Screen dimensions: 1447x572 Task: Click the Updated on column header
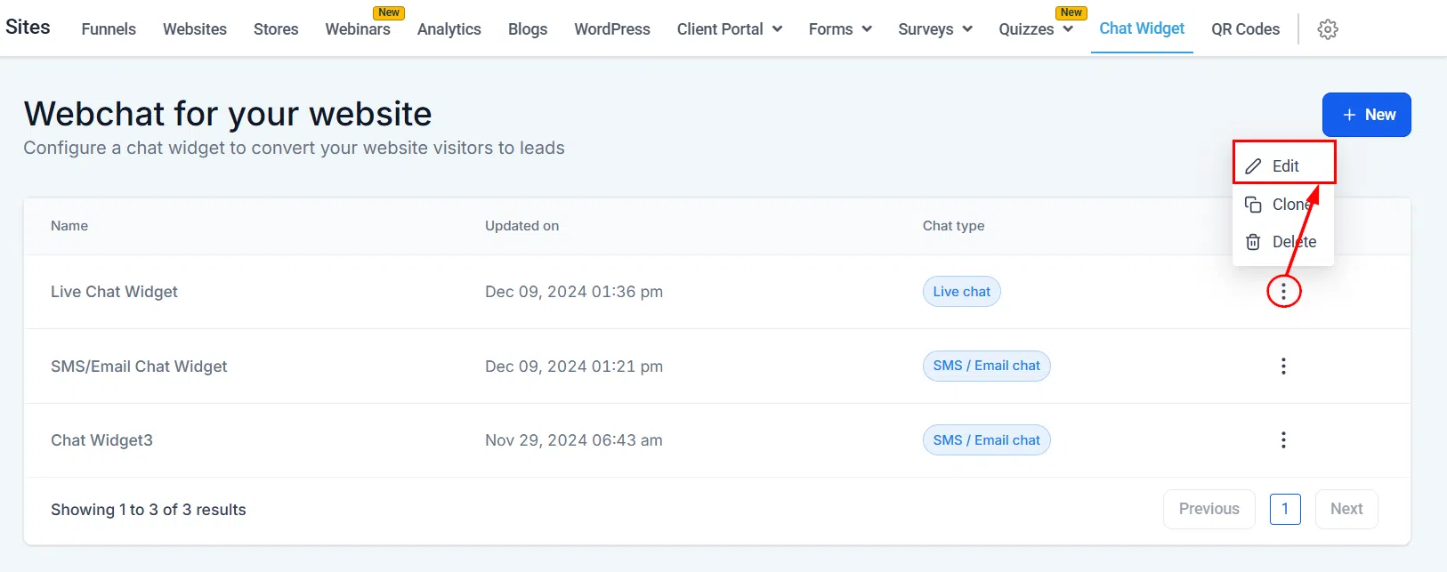click(522, 226)
